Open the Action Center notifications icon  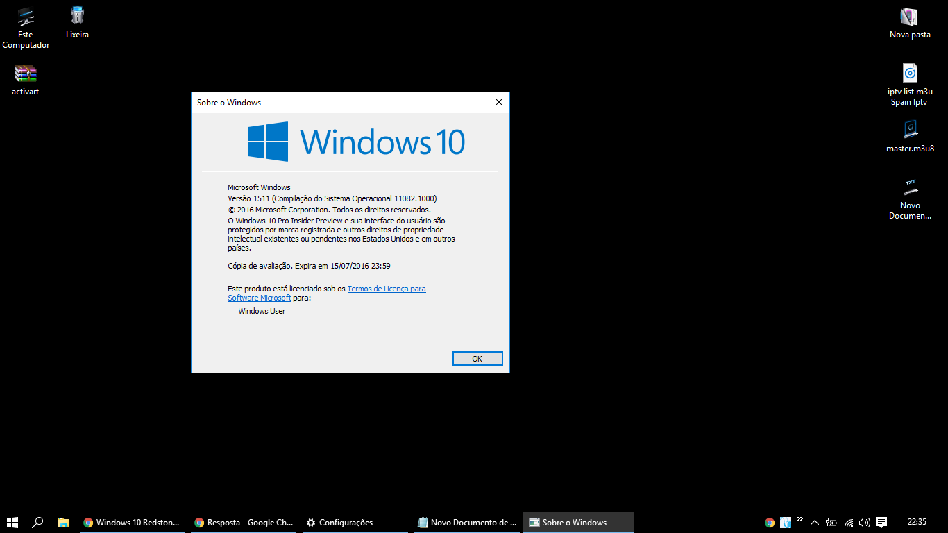[x=881, y=523]
